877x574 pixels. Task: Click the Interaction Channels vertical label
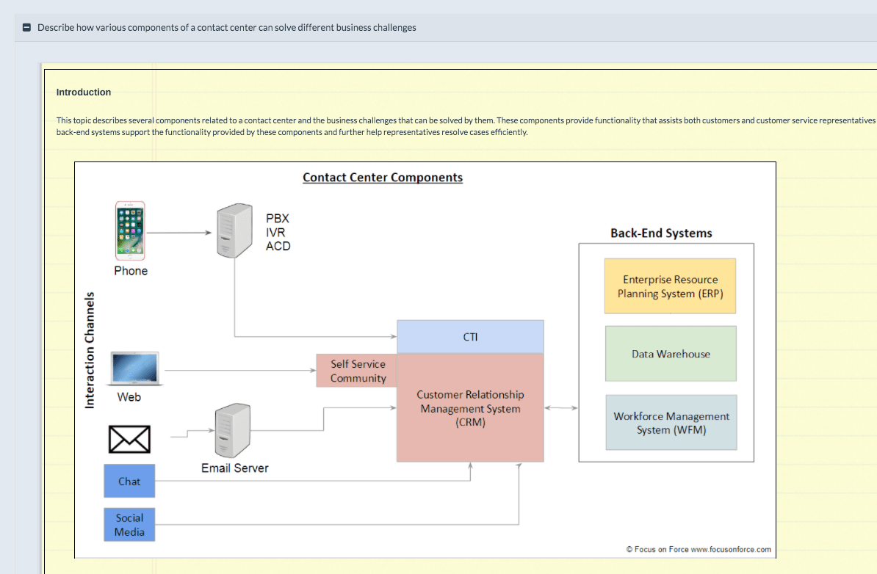[90, 350]
